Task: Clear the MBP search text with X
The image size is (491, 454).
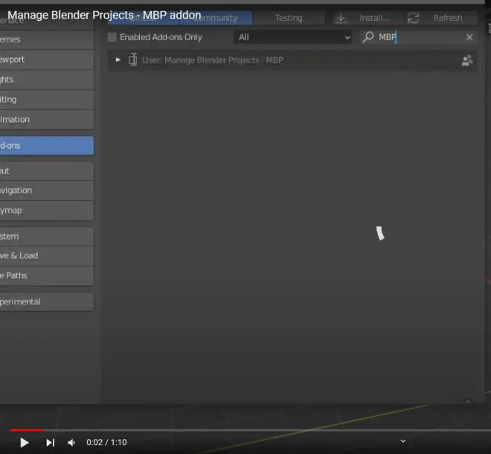Action: point(469,37)
